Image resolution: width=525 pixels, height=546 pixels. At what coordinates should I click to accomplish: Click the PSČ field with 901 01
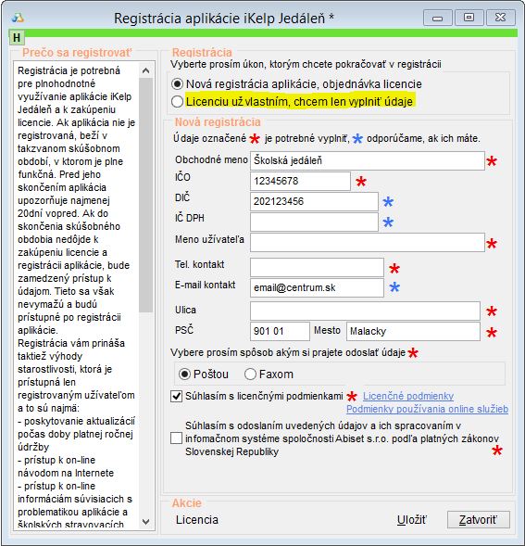(280, 332)
